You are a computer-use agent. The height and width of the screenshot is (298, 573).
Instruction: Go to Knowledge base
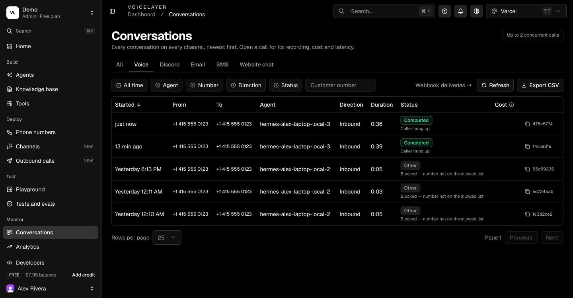click(x=51, y=89)
